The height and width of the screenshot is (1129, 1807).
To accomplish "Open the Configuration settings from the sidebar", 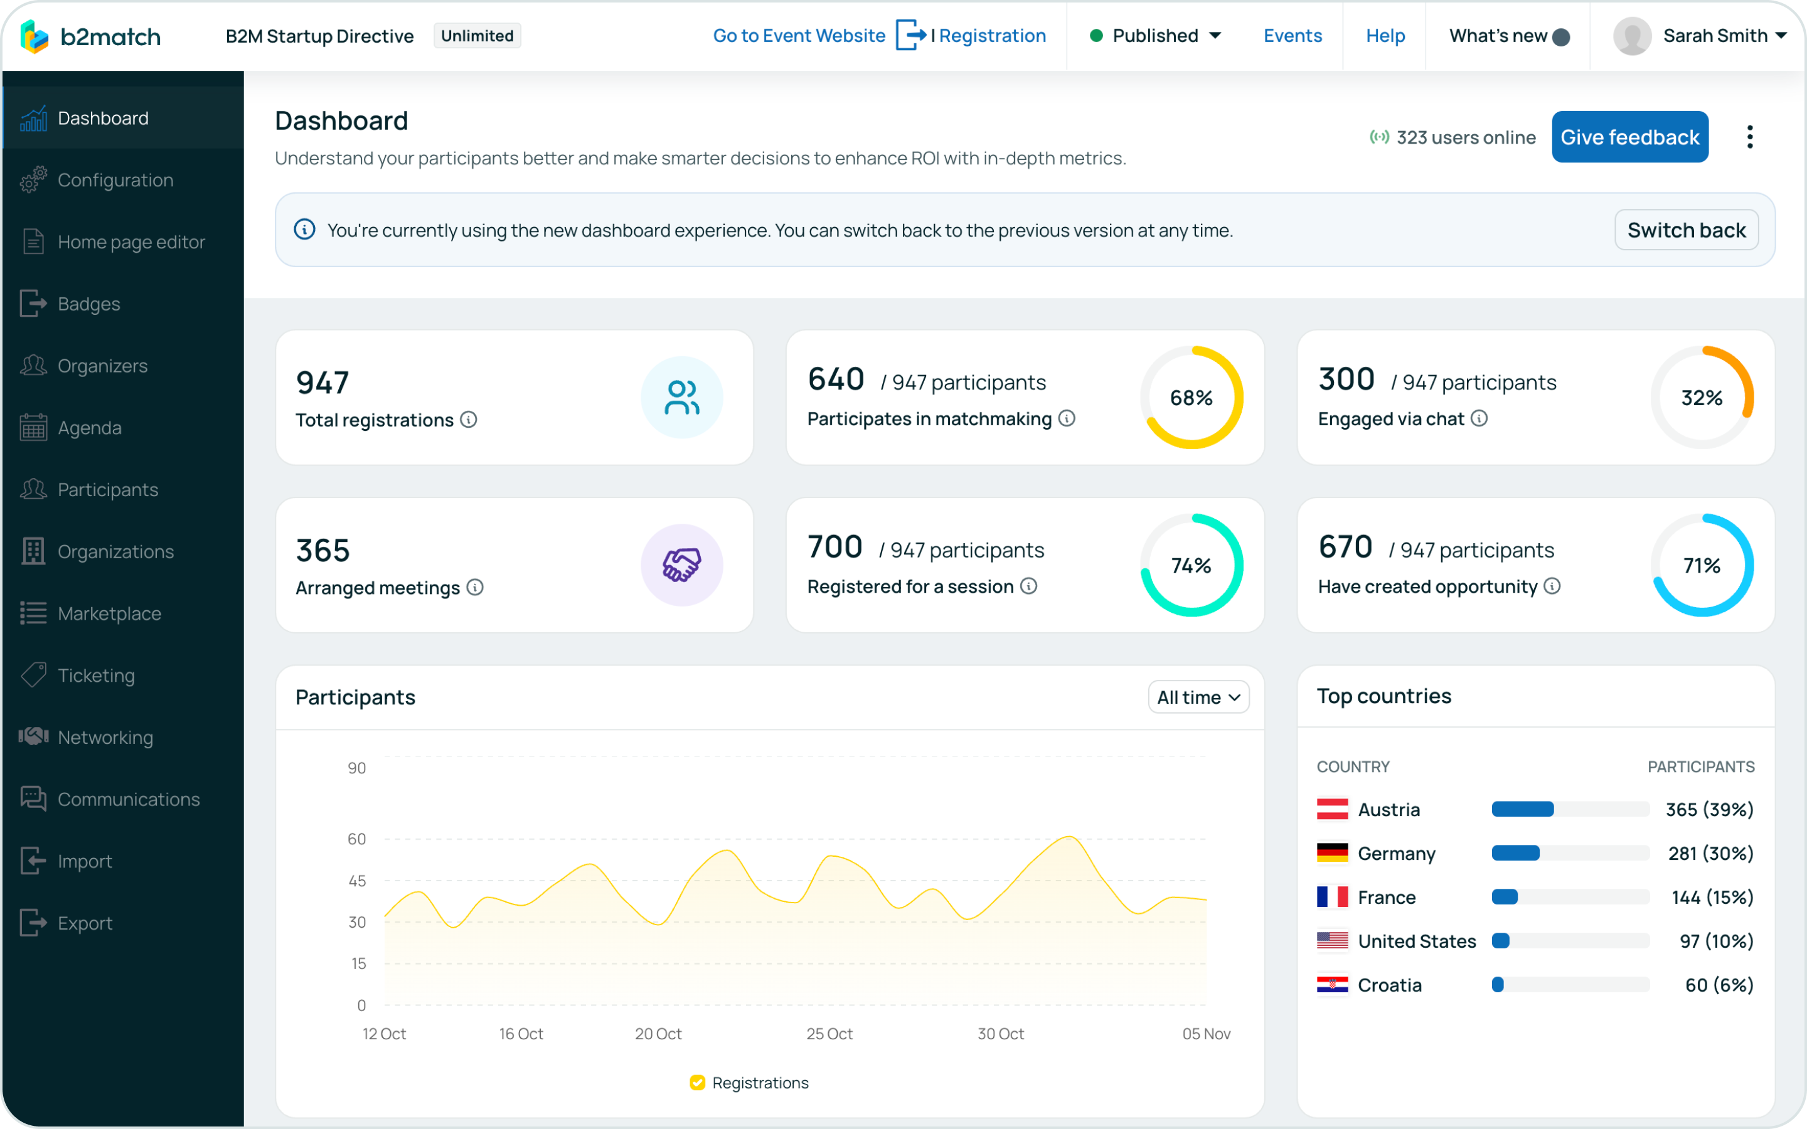I will (32, 180).
